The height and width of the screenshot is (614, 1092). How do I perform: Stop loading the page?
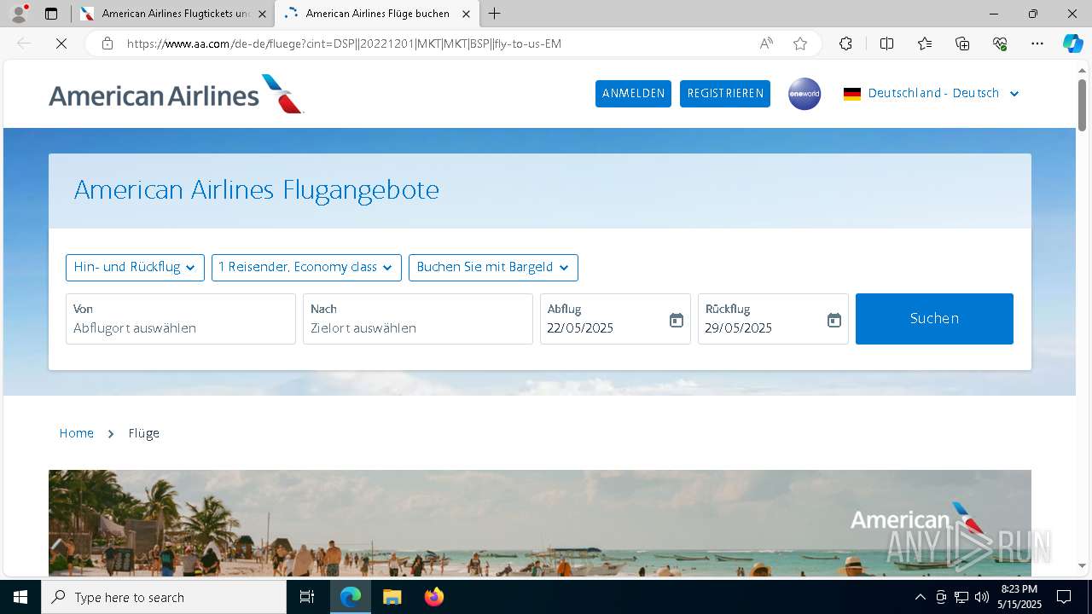point(61,43)
